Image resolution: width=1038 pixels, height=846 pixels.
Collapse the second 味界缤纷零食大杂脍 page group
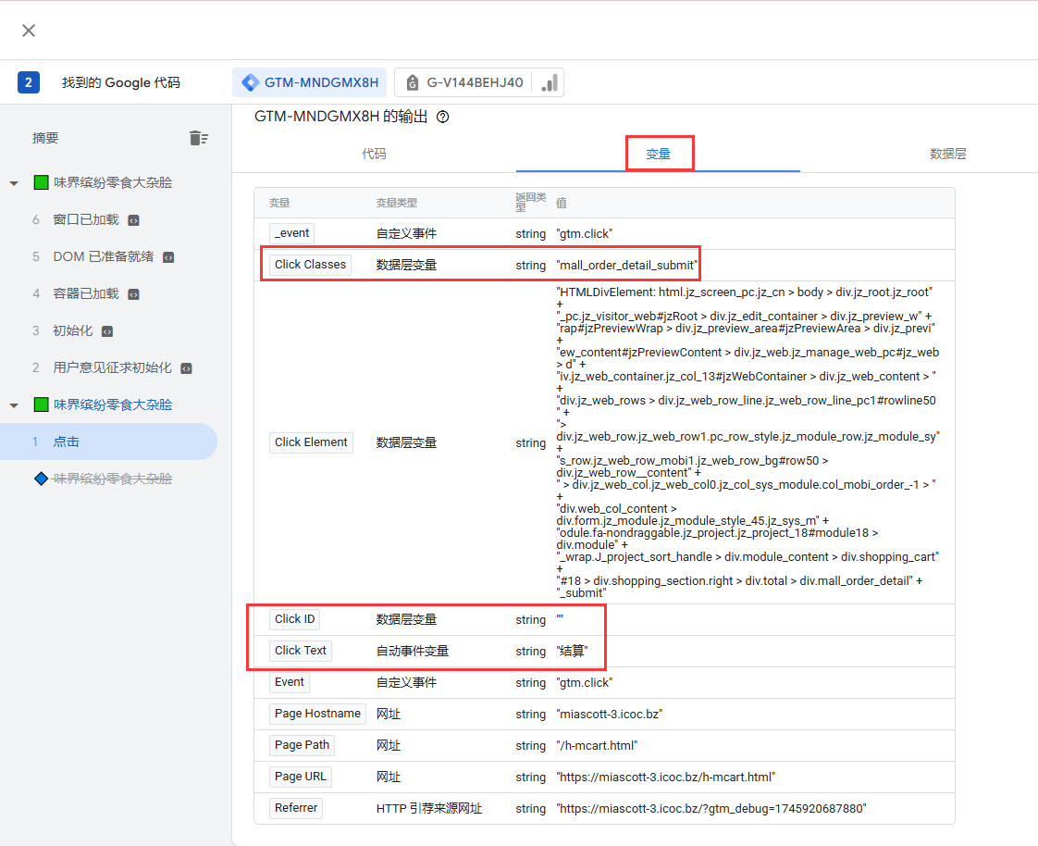14,405
